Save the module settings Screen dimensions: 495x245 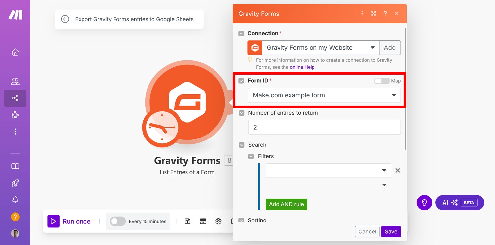[x=391, y=231]
